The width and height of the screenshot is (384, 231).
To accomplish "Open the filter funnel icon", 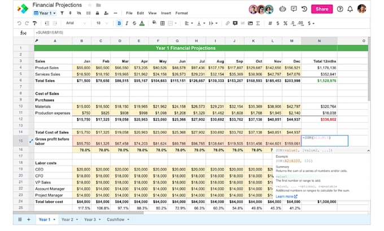I will coord(62,13).
